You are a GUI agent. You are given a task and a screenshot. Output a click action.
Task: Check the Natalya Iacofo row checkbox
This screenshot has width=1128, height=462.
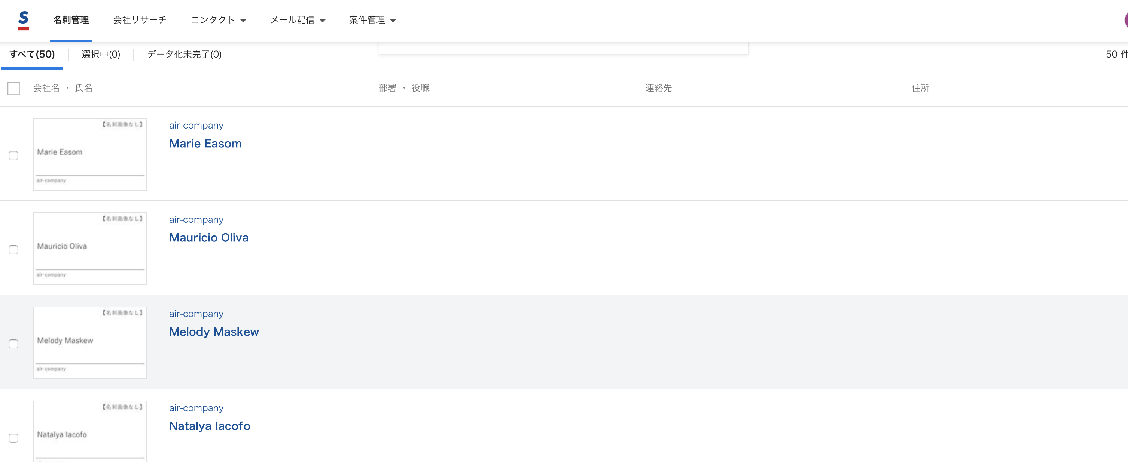tap(13, 438)
